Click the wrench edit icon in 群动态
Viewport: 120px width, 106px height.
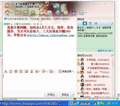pyautogui.click(x=113, y=23)
